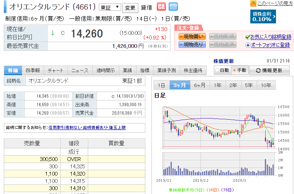This screenshot has height=194, width=294.
Task: Click the OVER row in order book
Action: 74,159
